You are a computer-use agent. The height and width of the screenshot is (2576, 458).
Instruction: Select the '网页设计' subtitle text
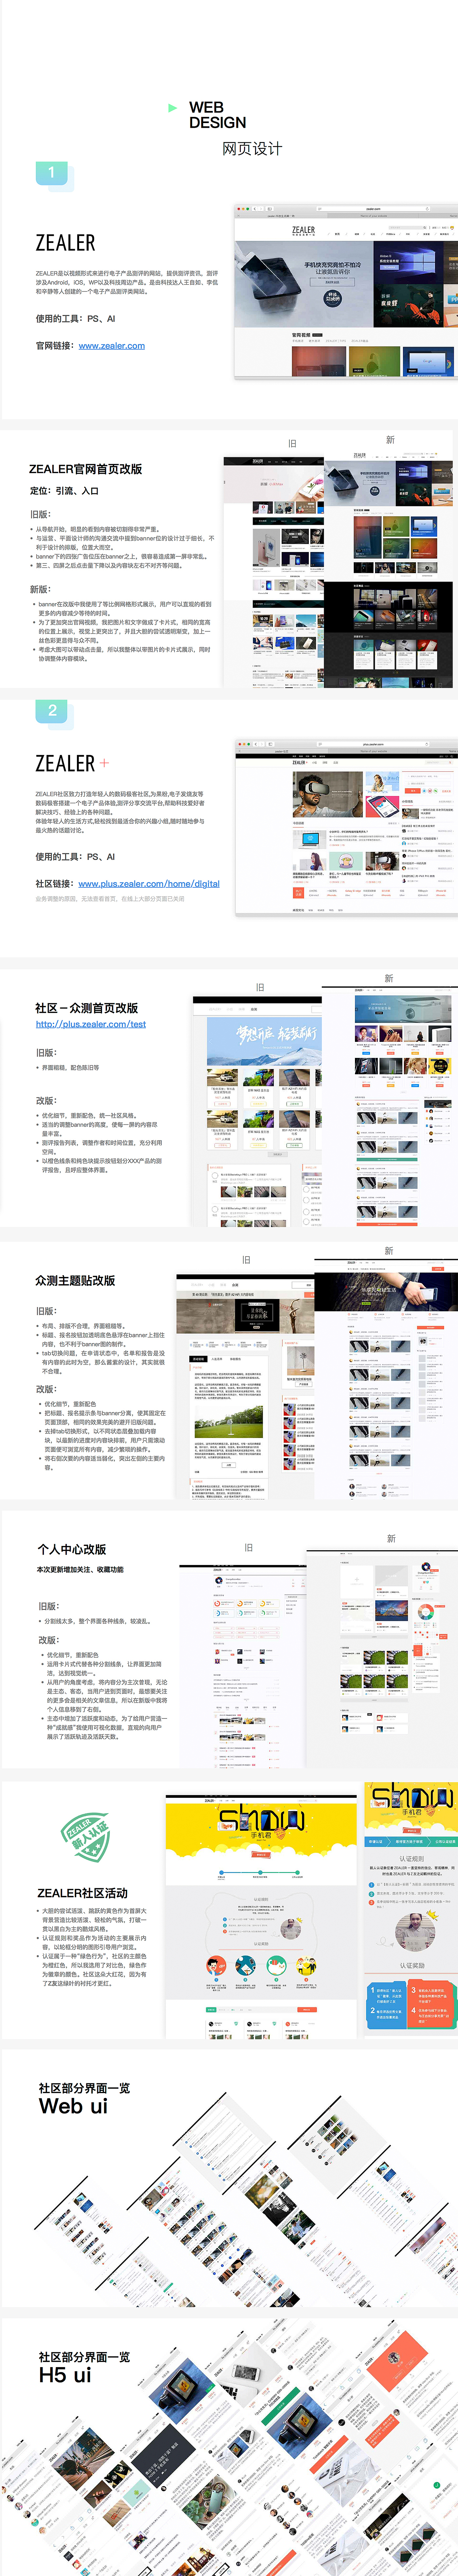252,149
